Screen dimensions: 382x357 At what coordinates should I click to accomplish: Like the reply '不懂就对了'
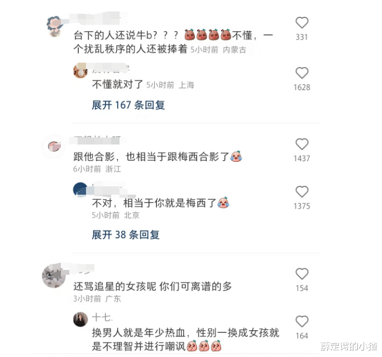302,73
